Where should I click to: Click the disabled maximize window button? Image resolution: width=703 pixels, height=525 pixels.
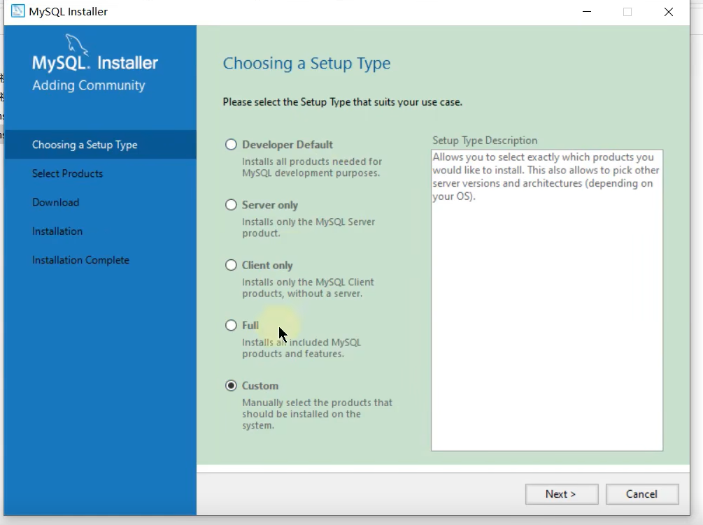pyautogui.click(x=627, y=12)
